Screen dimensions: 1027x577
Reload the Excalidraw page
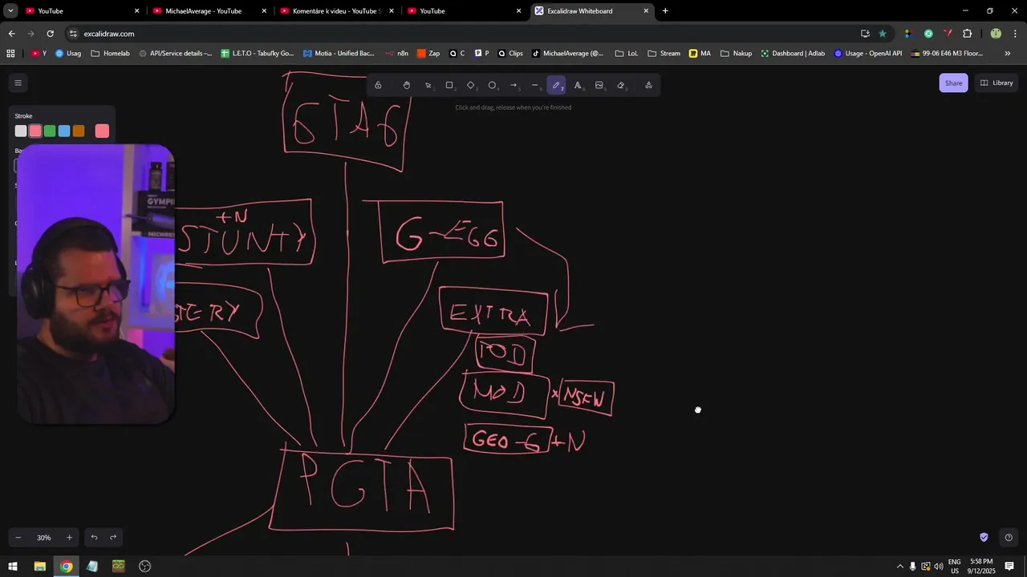tap(50, 34)
